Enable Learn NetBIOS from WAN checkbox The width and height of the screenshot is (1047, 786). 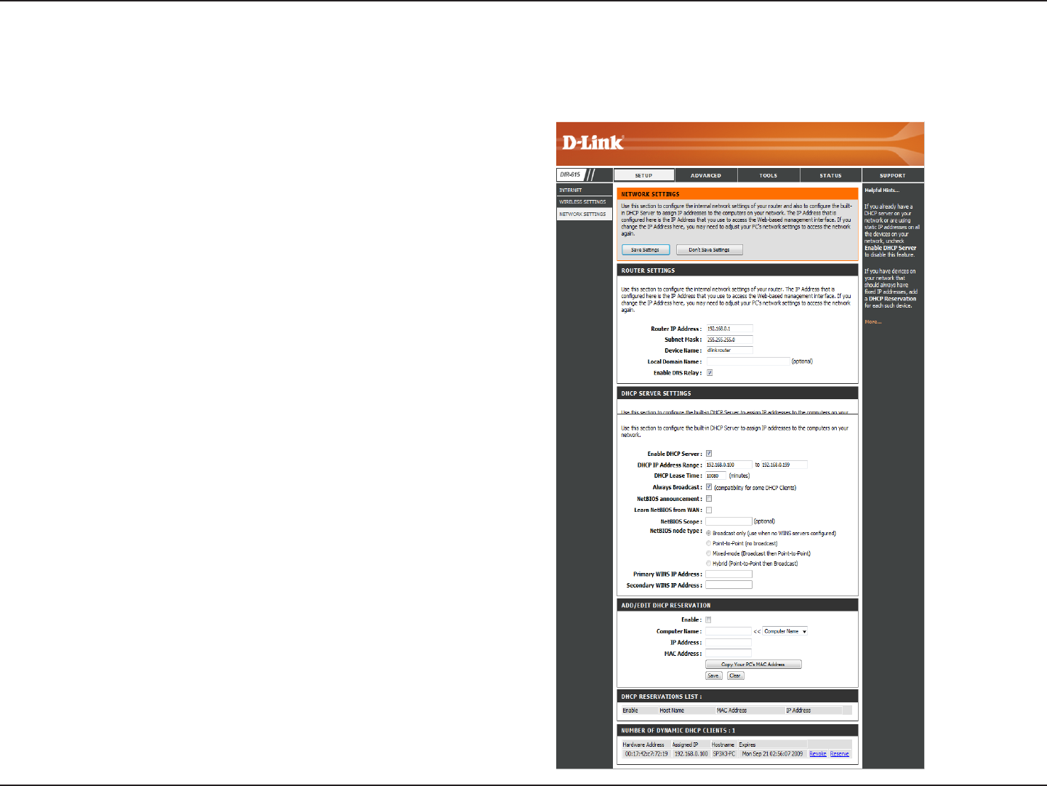(709, 510)
